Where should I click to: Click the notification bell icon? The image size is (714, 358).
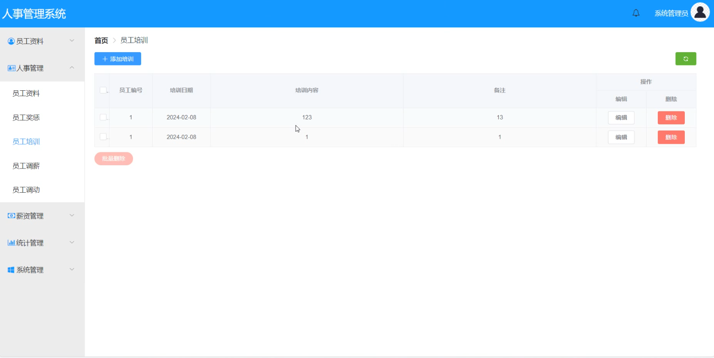pos(636,13)
